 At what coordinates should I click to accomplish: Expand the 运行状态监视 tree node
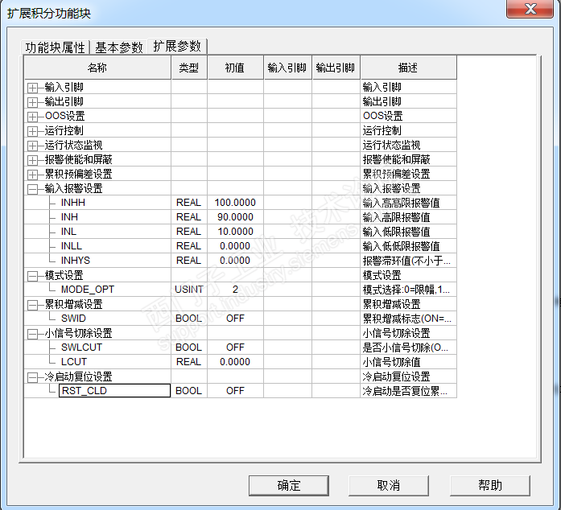point(32,146)
